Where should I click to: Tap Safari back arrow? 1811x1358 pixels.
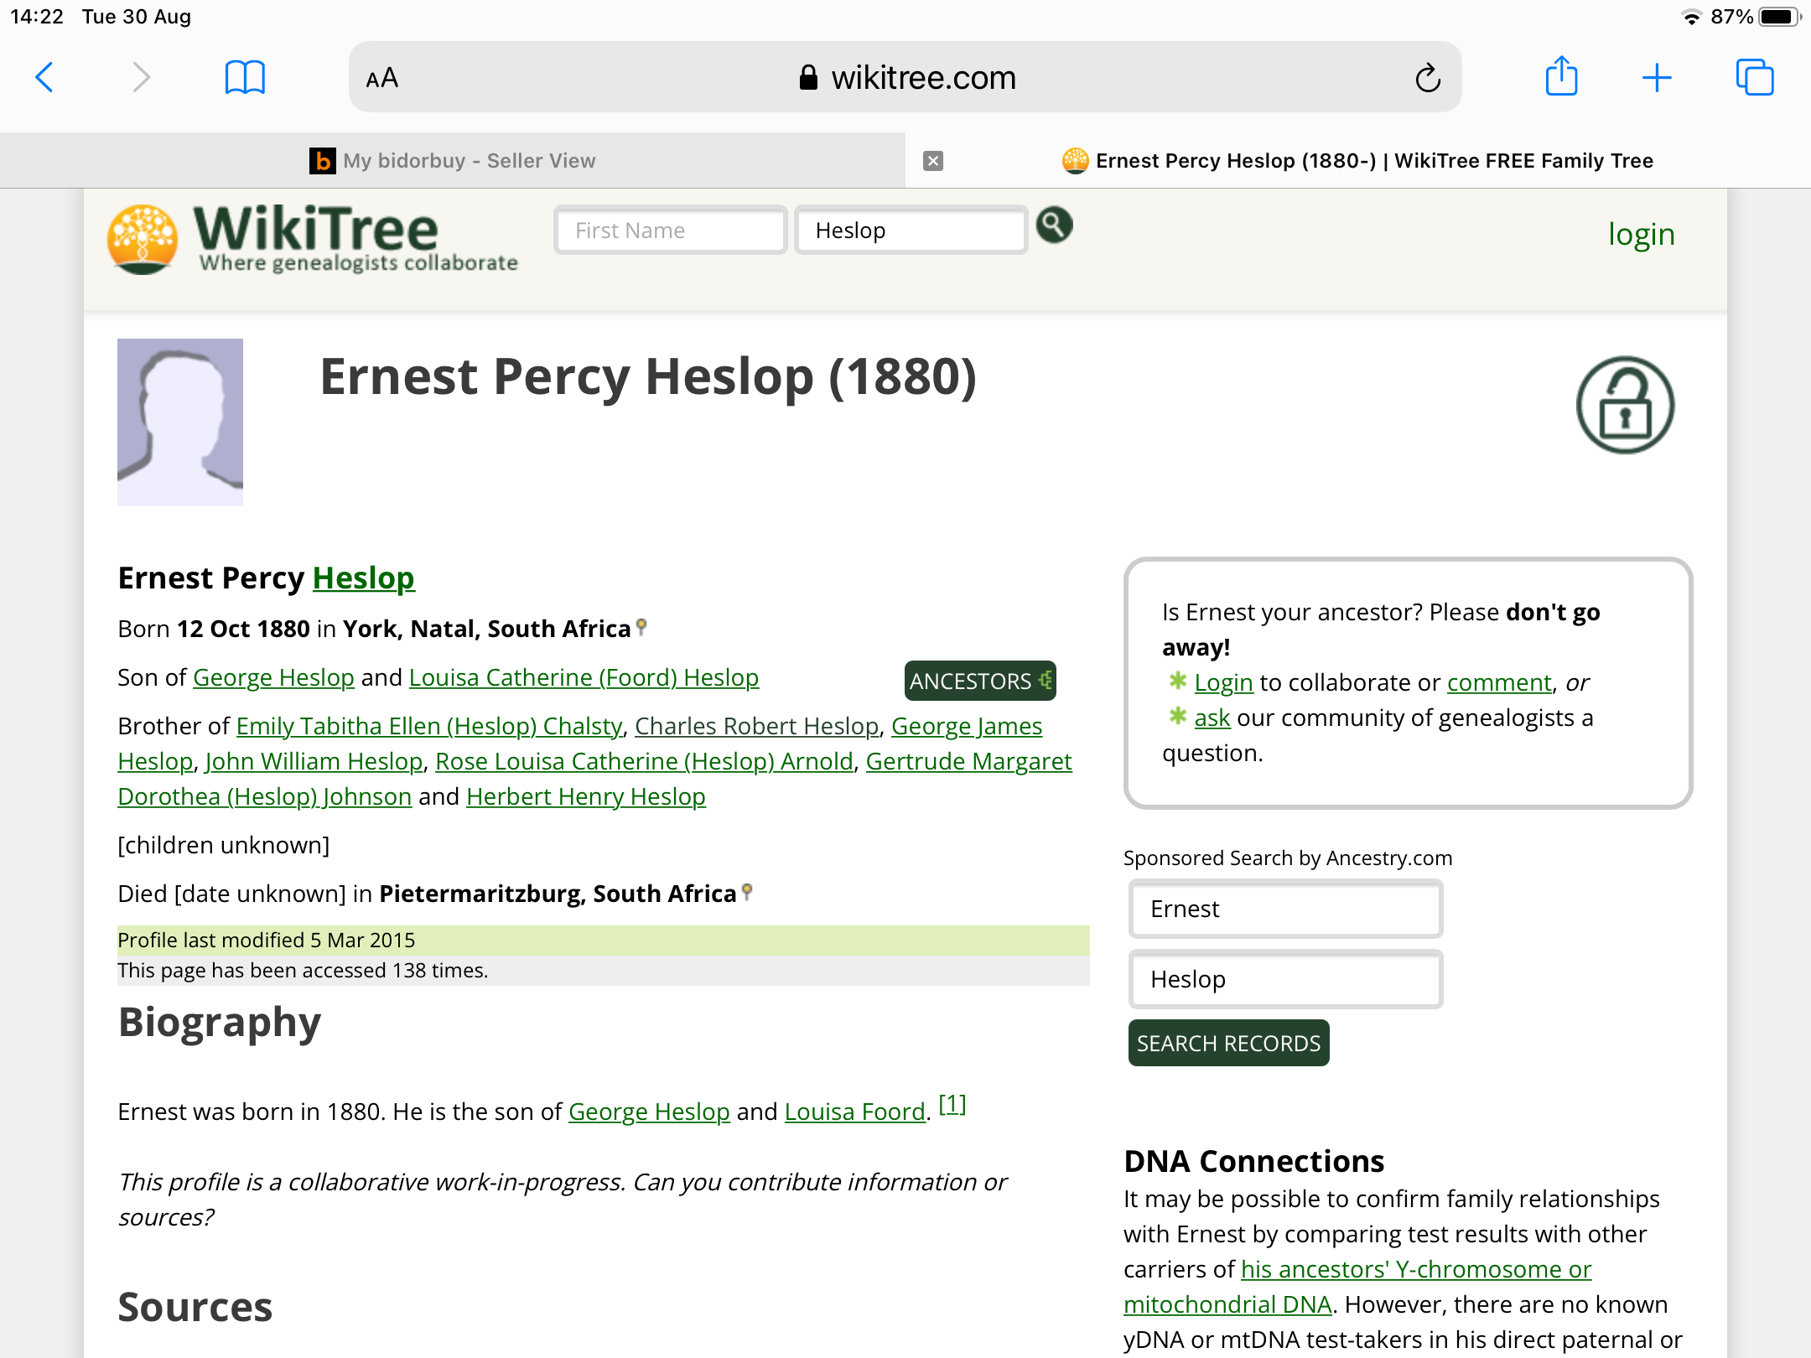[45, 78]
